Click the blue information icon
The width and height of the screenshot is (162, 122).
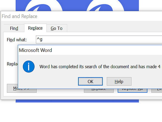click(x=29, y=66)
